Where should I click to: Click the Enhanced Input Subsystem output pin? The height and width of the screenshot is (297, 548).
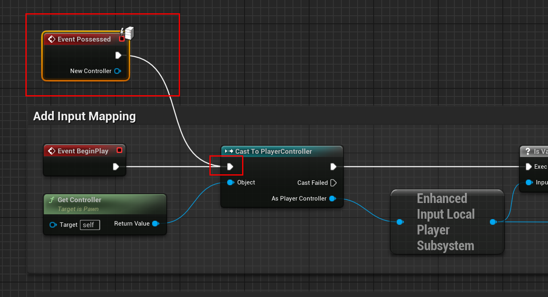[x=493, y=222]
